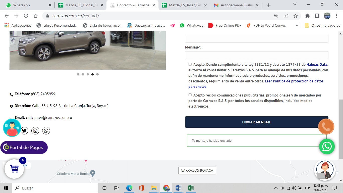This screenshot has width=343, height=193.
Task: Open the notification center icon
Action: click(334, 188)
